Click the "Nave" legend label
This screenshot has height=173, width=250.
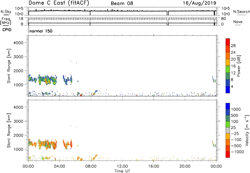pos(238,22)
